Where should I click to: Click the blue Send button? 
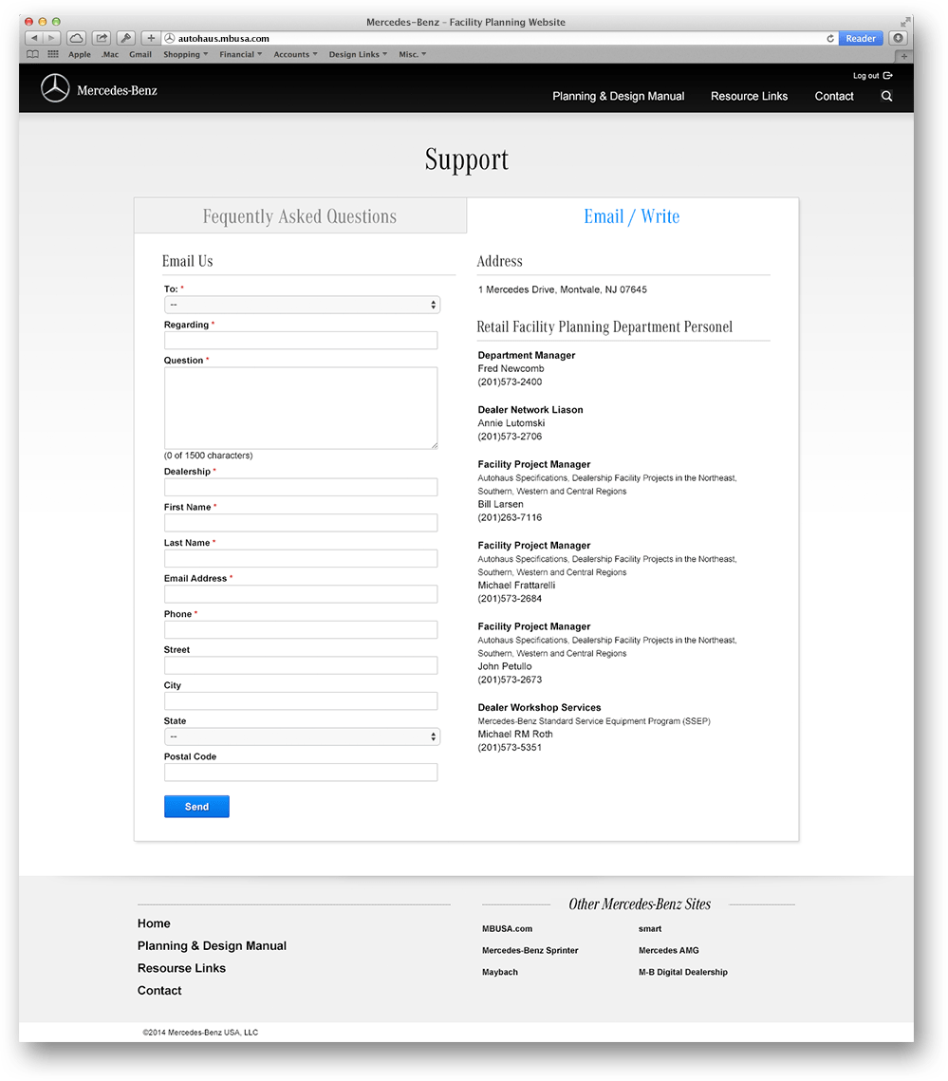[196, 807]
